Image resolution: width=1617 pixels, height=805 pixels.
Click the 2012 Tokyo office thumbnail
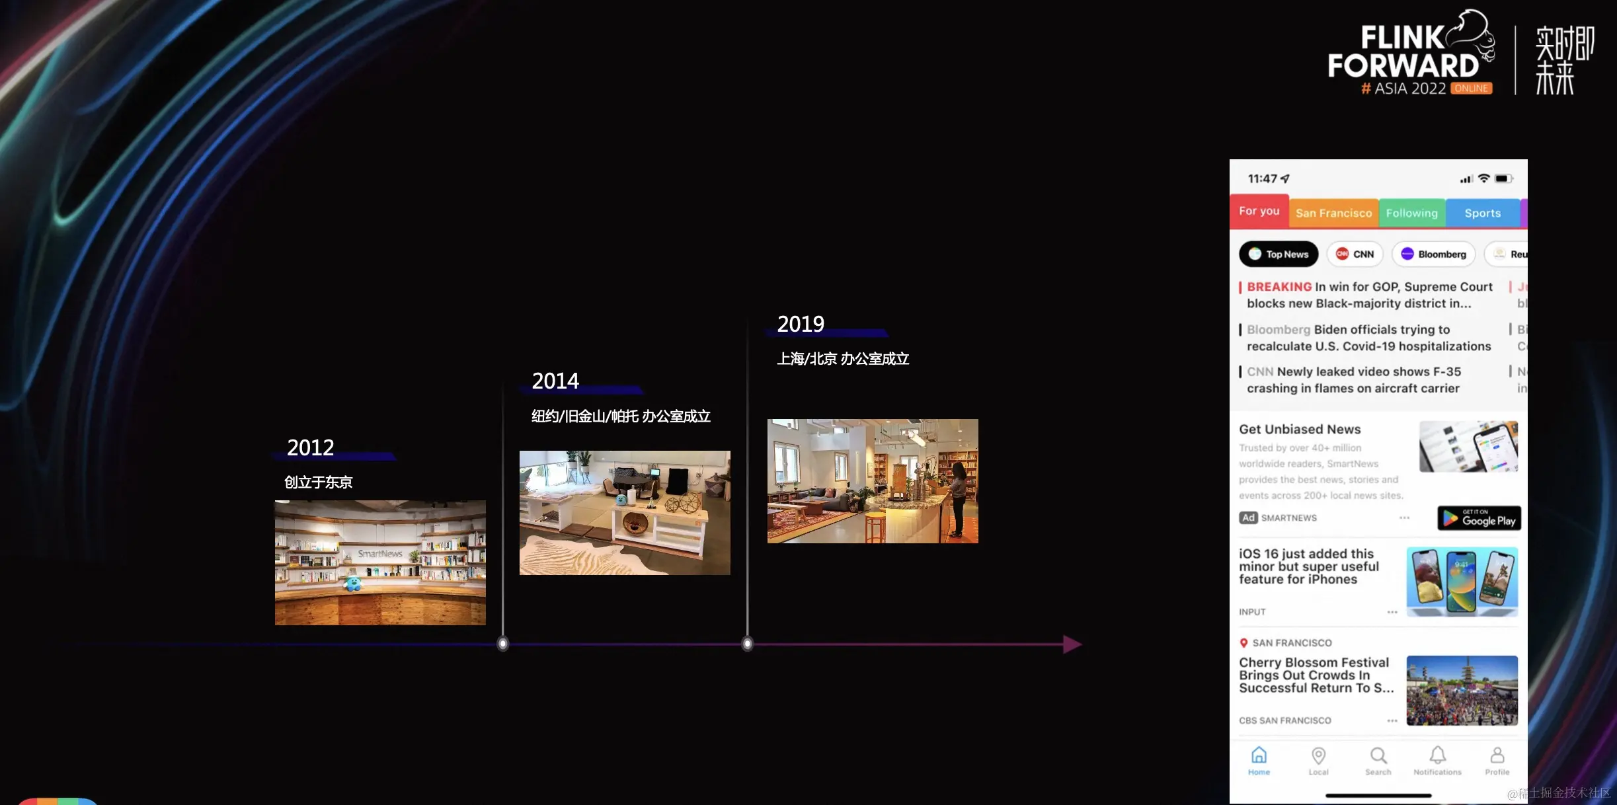(x=381, y=562)
